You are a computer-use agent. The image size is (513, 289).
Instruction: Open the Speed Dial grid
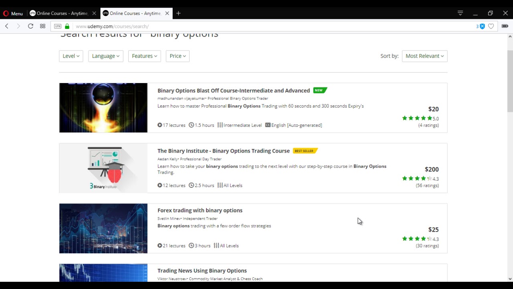click(42, 26)
